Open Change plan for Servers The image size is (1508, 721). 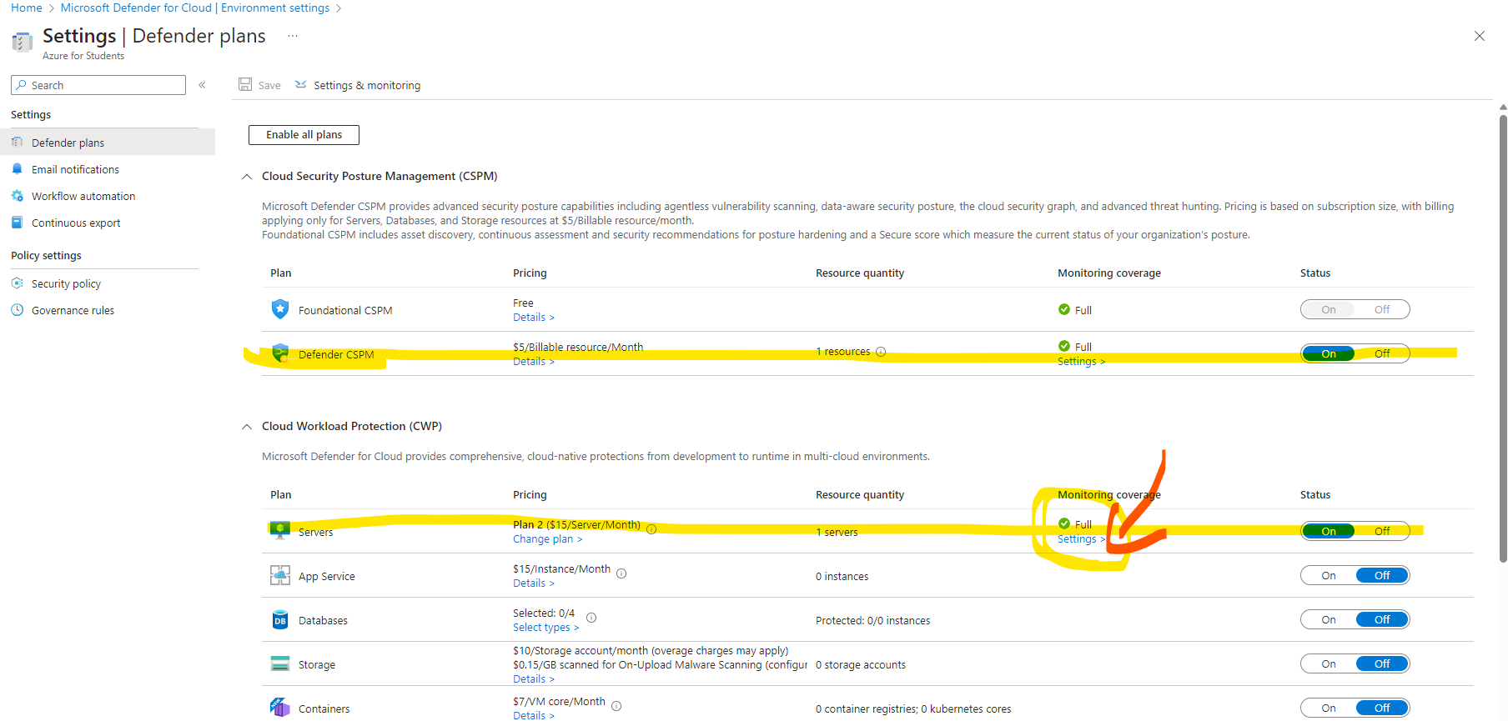pos(547,539)
